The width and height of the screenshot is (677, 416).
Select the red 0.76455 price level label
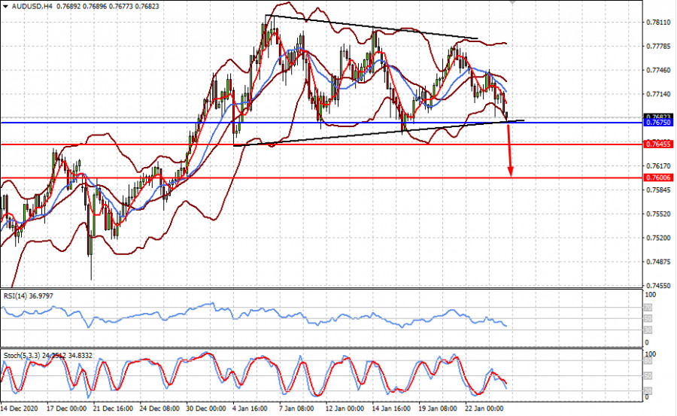click(x=658, y=144)
